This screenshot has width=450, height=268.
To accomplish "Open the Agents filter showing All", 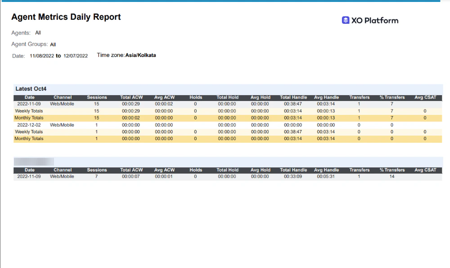I will (x=38, y=32).
